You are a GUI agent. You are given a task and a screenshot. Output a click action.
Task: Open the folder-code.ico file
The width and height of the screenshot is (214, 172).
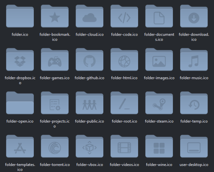tap(124, 17)
